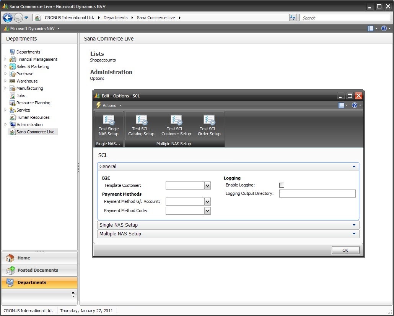Collapse the General section

tap(354, 167)
